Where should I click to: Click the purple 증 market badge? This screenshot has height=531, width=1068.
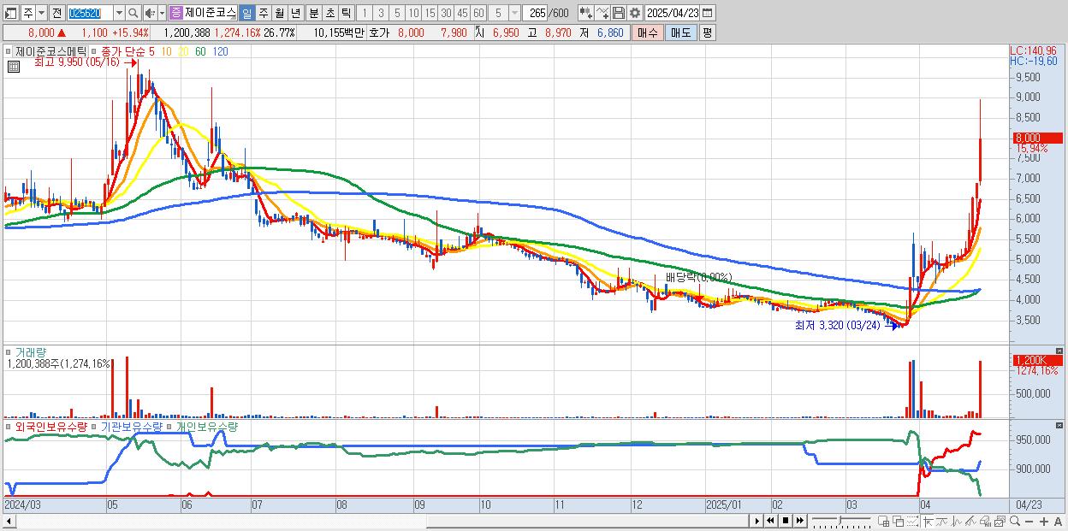coord(175,13)
